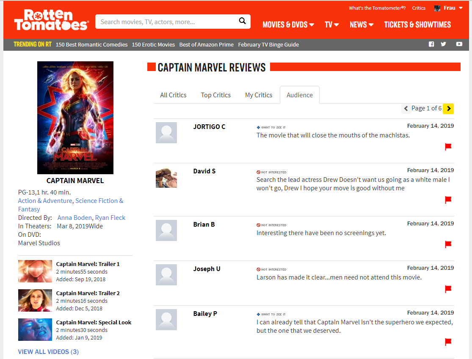
Task: Switch to the Top Critics tab
Action: point(216,95)
